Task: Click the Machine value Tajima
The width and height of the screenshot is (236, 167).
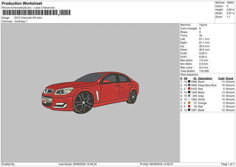Action: click(203, 25)
